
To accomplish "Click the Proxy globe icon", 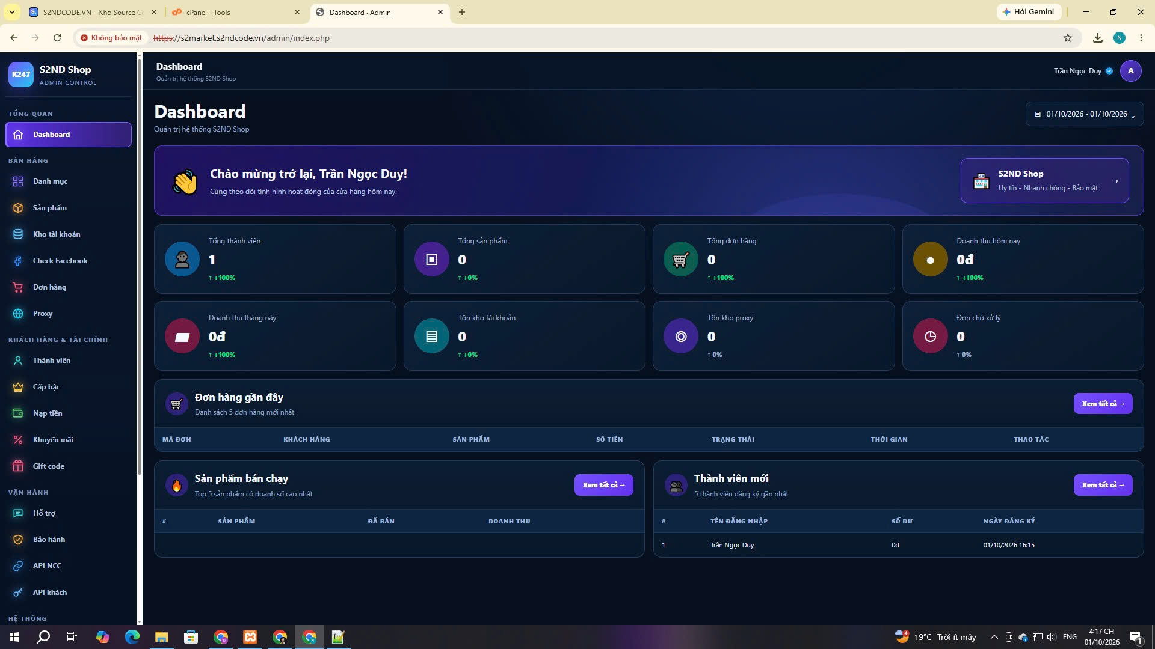I will pos(18,314).
